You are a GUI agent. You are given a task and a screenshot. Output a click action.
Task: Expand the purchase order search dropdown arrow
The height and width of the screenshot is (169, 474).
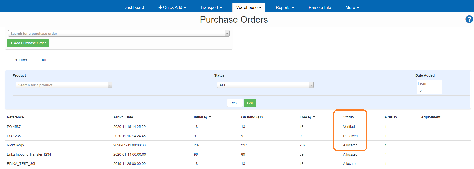coord(227,34)
